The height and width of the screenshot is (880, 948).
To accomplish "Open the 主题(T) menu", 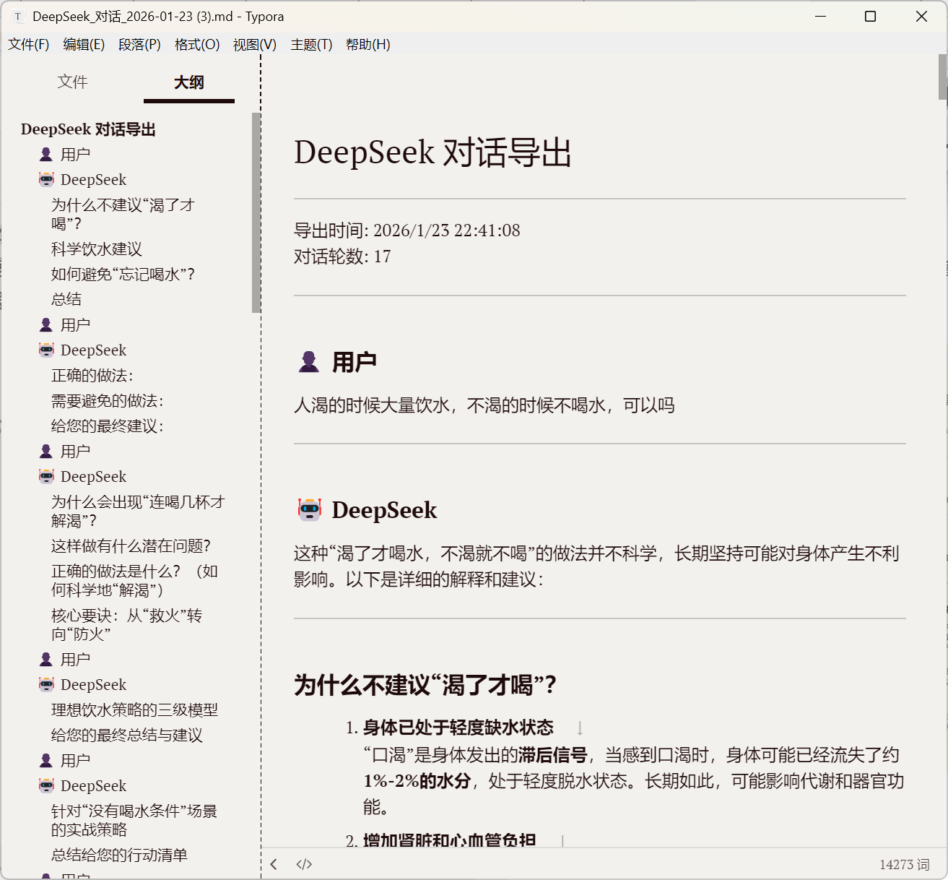I will 311,45.
